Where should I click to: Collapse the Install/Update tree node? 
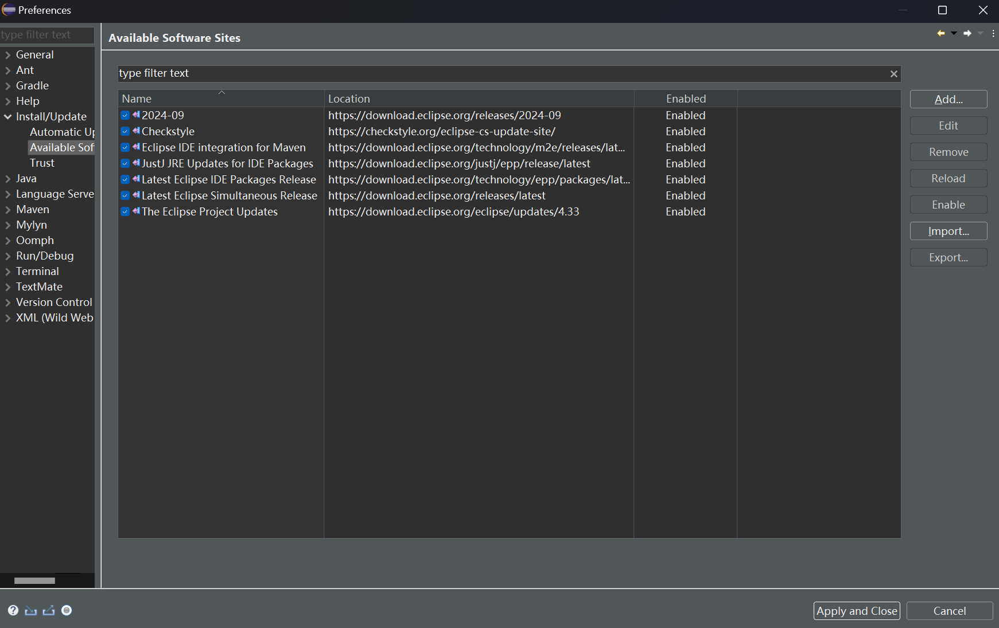click(x=8, y=117)
